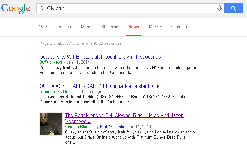
Task: Switch to the Web tab
Action: pyautogui.click(x=43, y=27)
